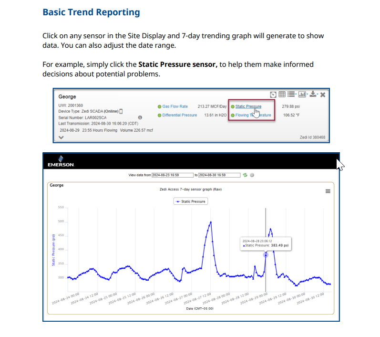Click the Static Pressure sensor link
This screenshot has height=337, width=380.
click(x=248, y=106)
